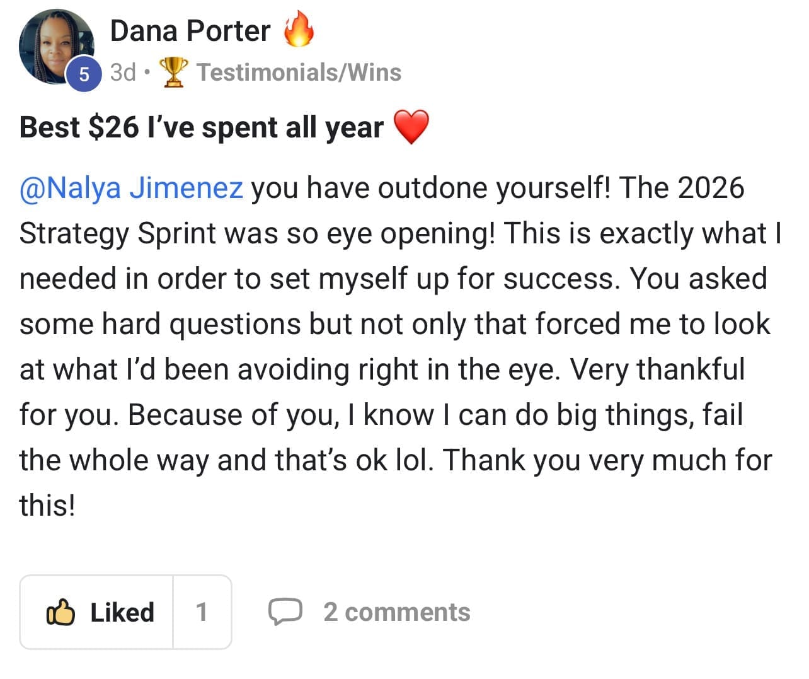Click the level 5 badge on avatar

pyautogui.click(x=84, y=74)
